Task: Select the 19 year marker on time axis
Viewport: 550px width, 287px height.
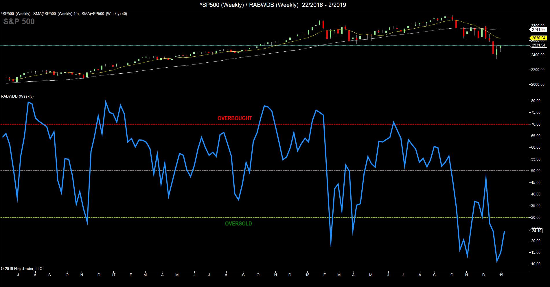Action: 501,275
